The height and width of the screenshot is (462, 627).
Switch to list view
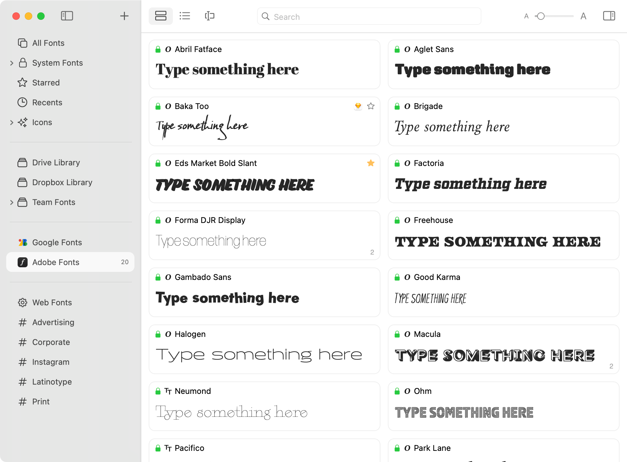[x=185, y=16]
